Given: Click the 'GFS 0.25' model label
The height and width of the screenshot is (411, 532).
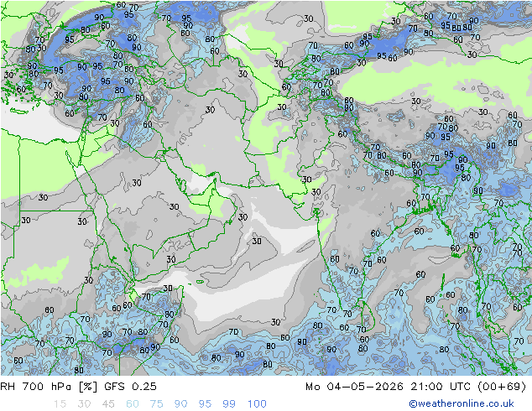Looking at the screenshot, I should pos(130,387).
